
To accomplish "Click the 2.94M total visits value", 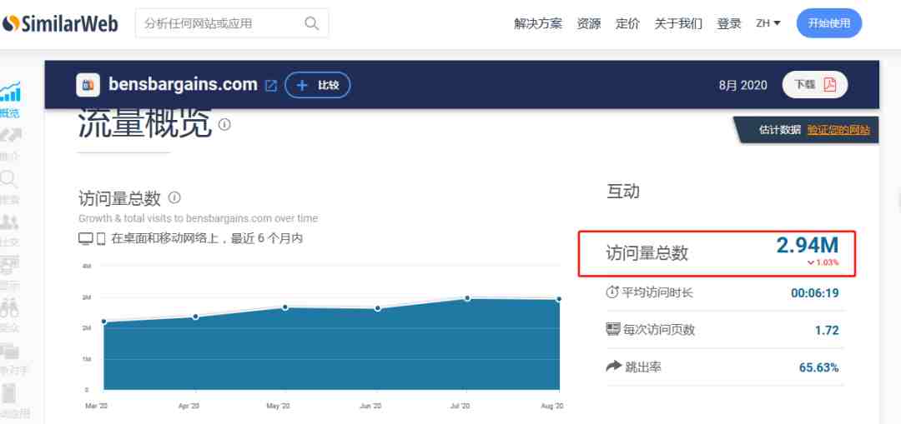I will (x=808, y=246).
